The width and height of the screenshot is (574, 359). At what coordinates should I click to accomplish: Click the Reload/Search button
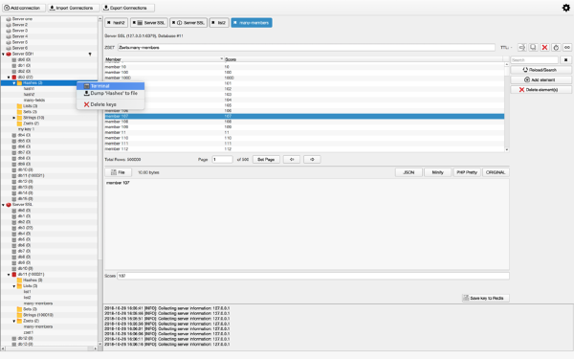[541, 70]
